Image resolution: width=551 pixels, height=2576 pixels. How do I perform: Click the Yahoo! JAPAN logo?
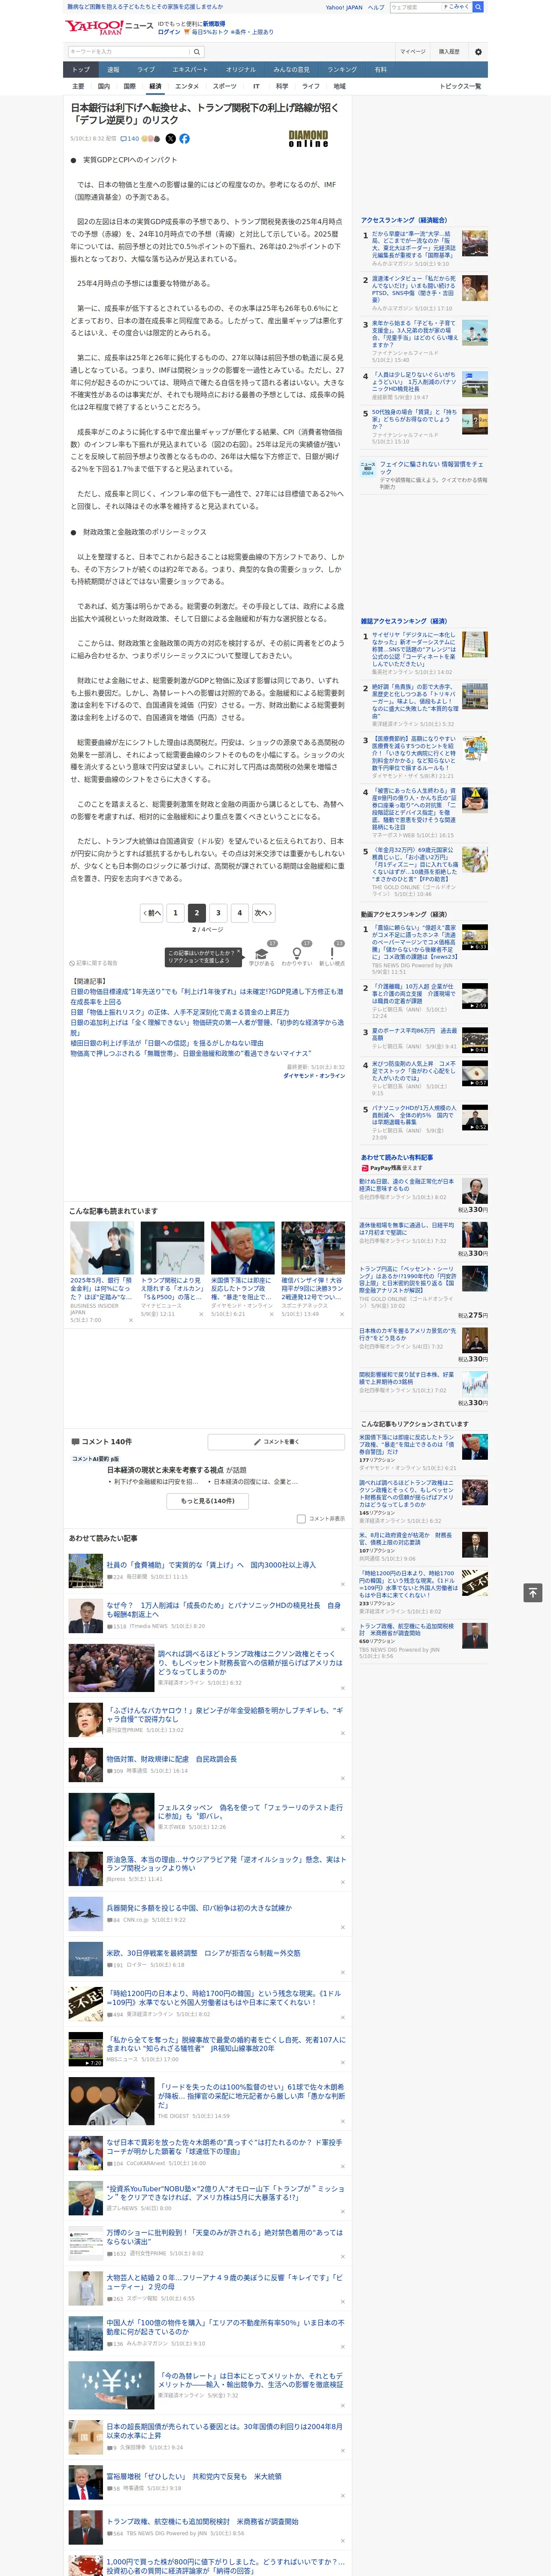[94, 27]
